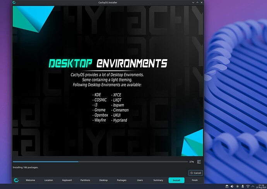Select the Summary step

(x=158, y=180)
